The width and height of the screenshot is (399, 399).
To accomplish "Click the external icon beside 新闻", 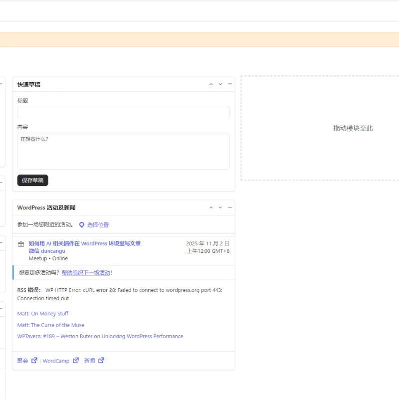I will [101, 360].
